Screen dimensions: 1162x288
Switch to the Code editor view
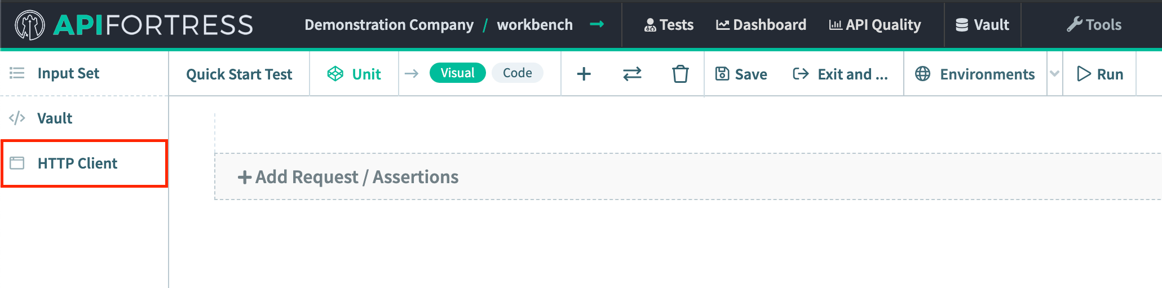517,73
